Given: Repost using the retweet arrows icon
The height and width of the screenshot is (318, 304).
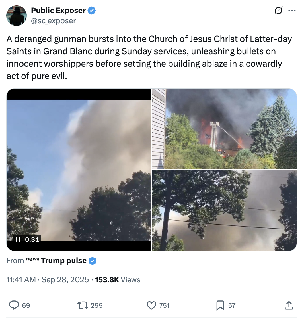Looking at the screenshot, I should click(x=83, y=305).
